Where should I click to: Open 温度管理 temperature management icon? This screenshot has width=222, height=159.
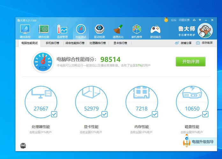[x=62, y=29]
